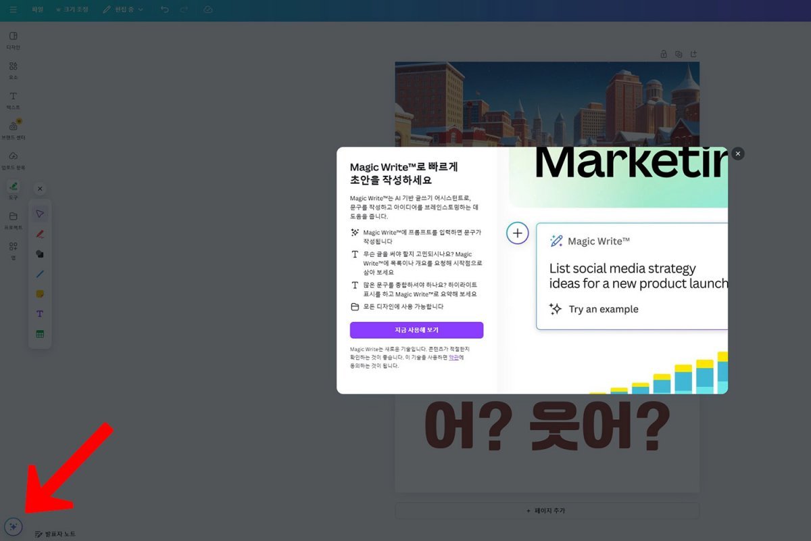Image resolution: width=811 pixels, height=541 pixels.
Task: Open the Magic Write assistant sparkle icon
Action: pos(13,526)
